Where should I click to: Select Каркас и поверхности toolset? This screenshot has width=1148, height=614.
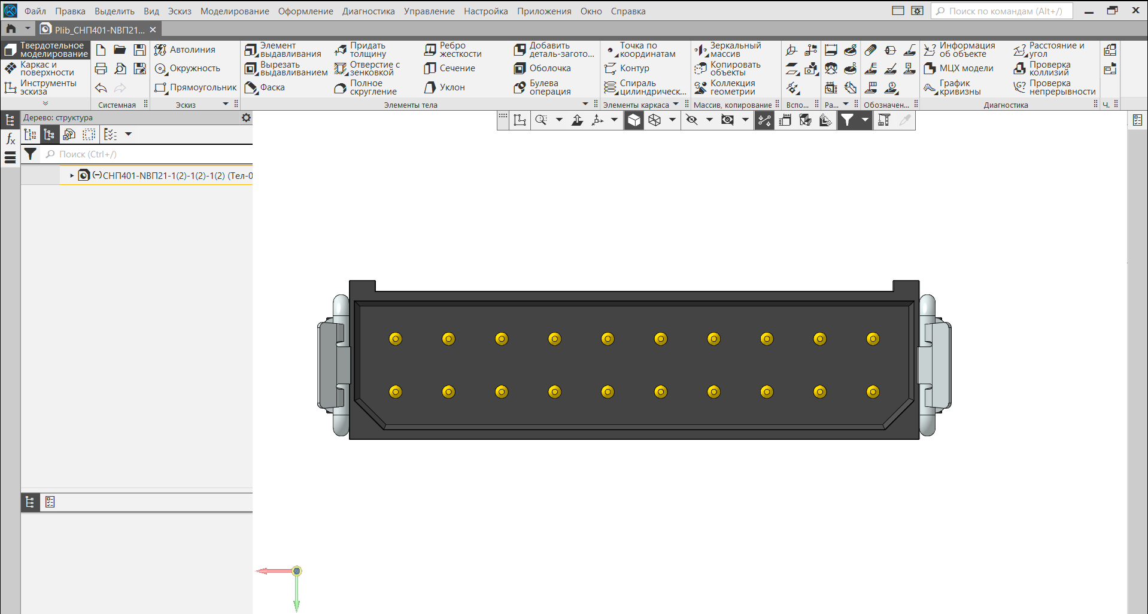pyautogui.click(x=45, y=69)
